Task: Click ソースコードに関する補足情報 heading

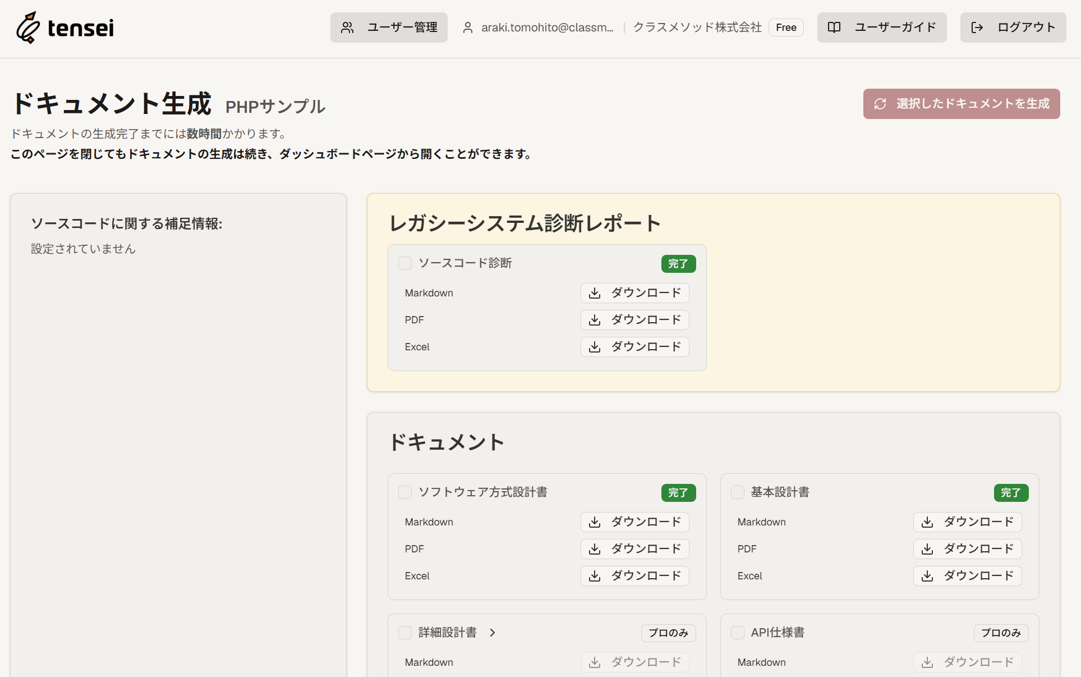Action: (x=127, y=223)
